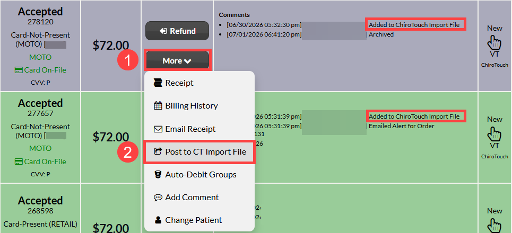Click the calendar icon beside Billing History
Screen dimensions: 512x233
pos(158,106)
